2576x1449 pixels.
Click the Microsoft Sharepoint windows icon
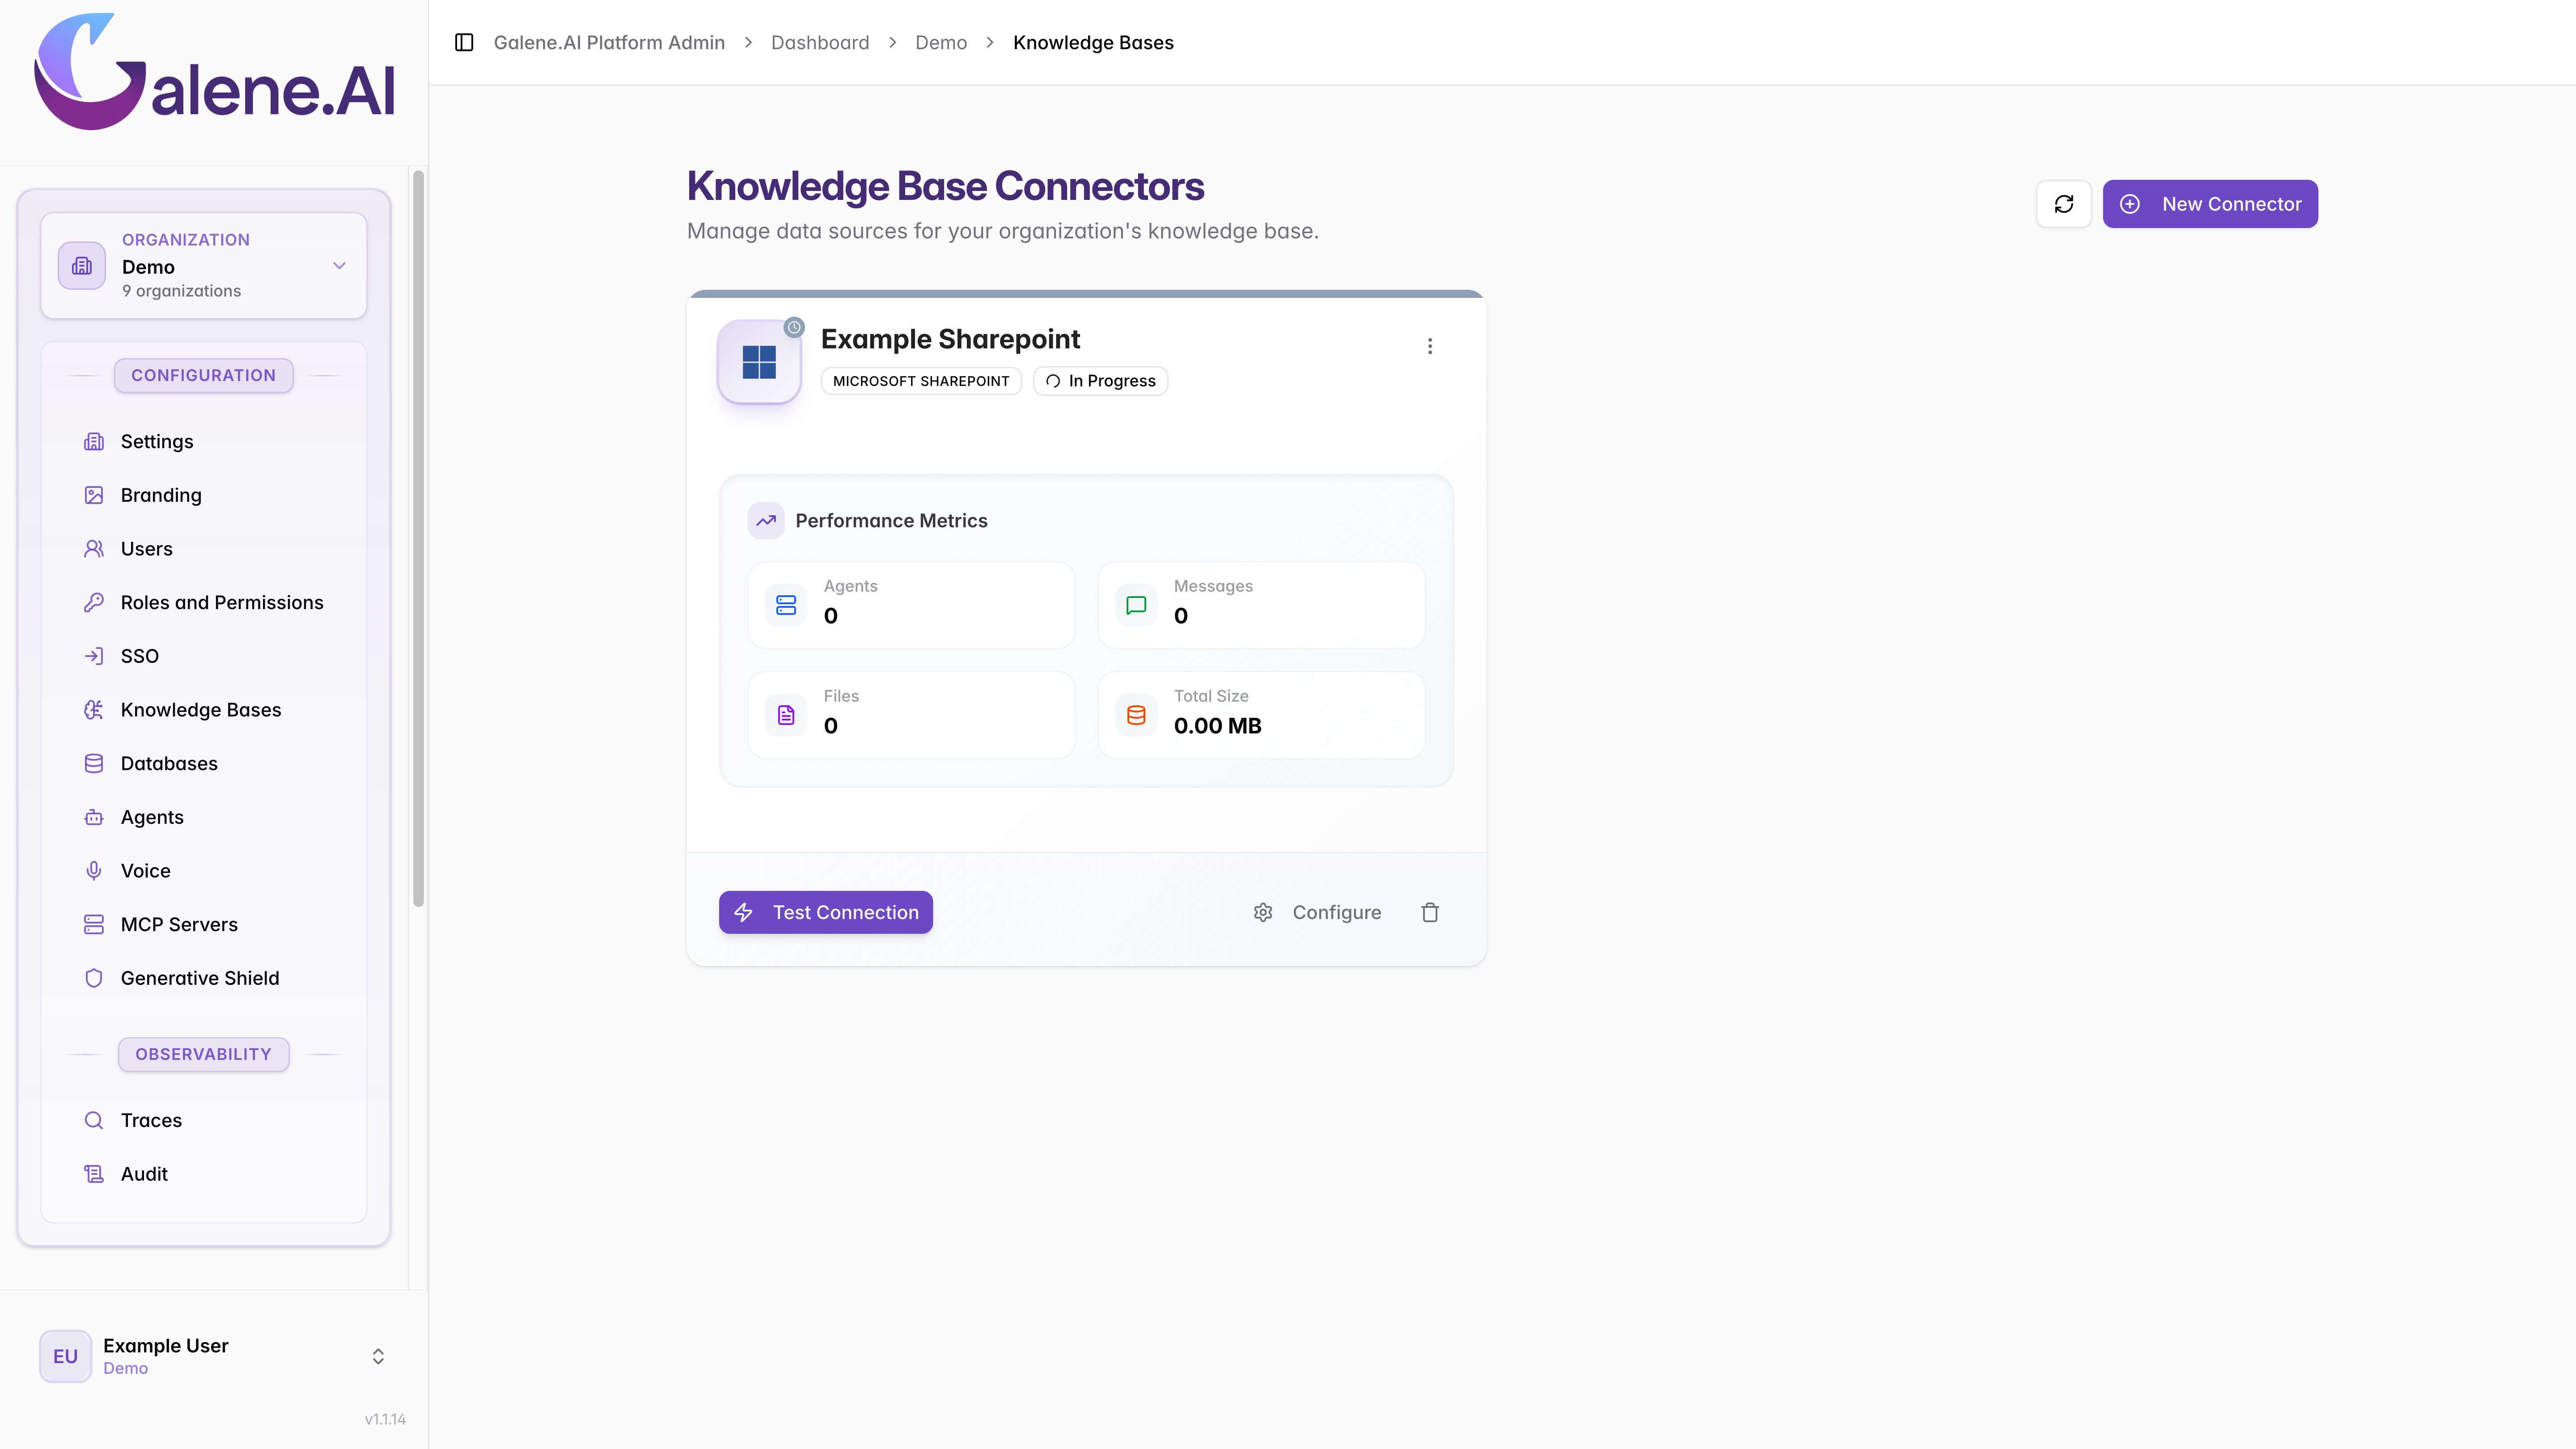click(x=759, y=362)
